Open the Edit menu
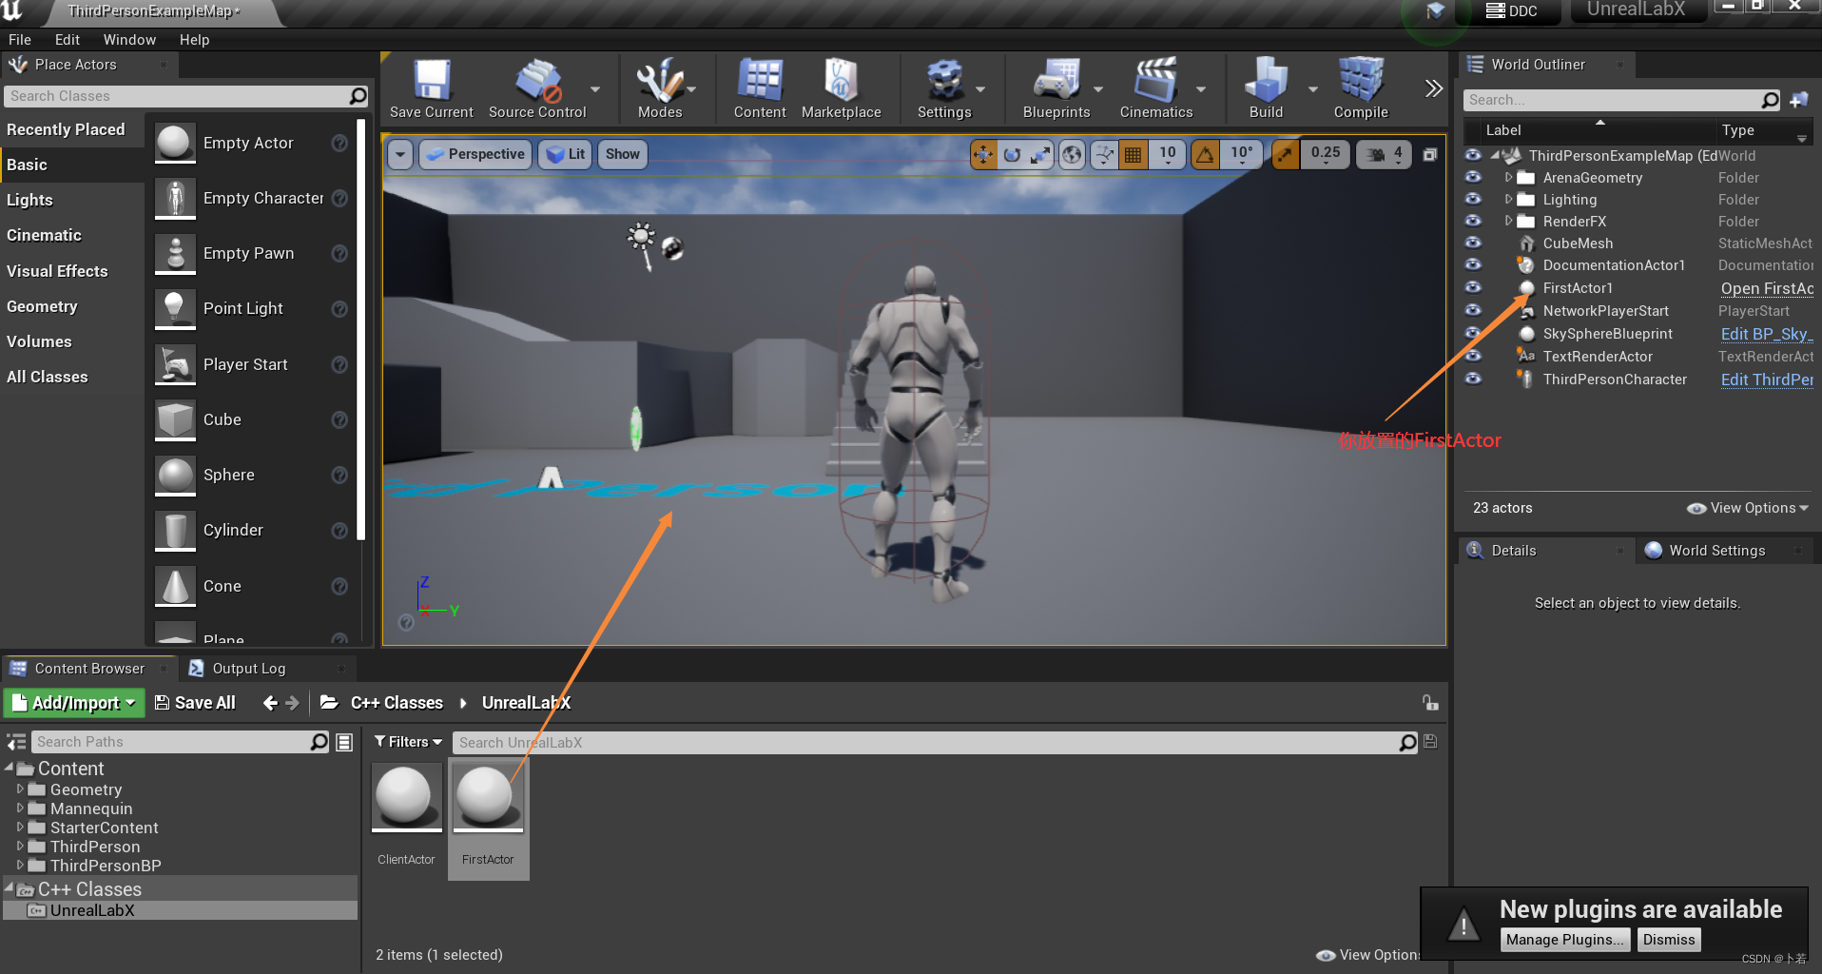The image size is (1822, 974). click(68, 40)
